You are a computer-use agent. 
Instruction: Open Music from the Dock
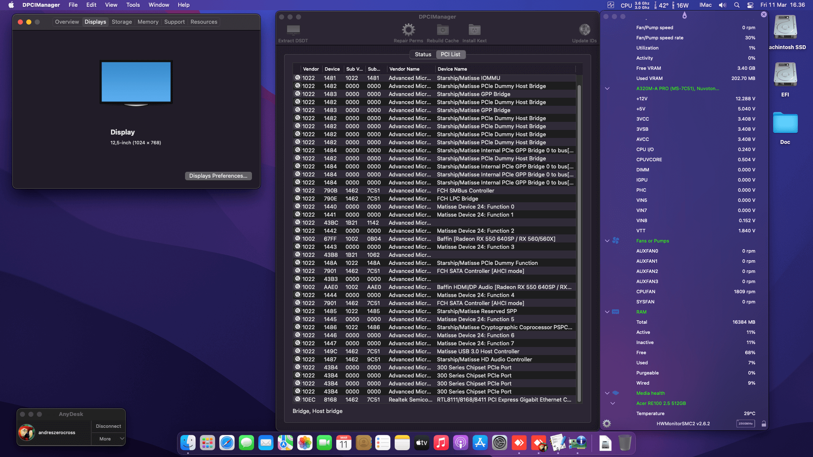coord(441,443)
